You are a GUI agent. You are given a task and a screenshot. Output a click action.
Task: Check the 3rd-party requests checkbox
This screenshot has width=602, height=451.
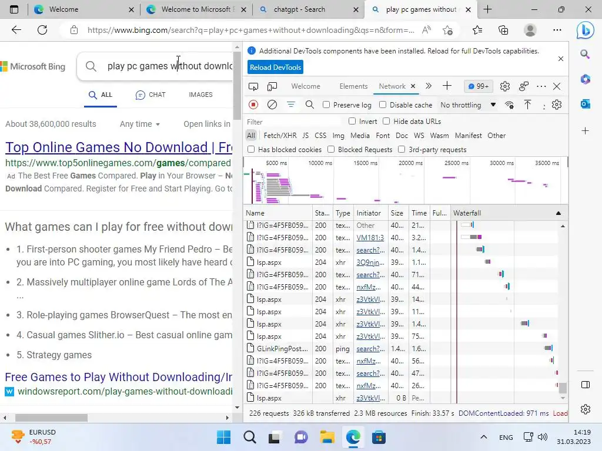(402, 149)
